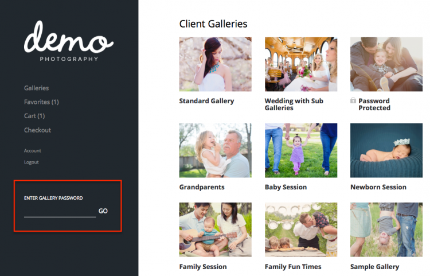Open Favorites (1) in the sidebar
The width and height of the screenshot is (430, 276).
(x=41, y=102)
